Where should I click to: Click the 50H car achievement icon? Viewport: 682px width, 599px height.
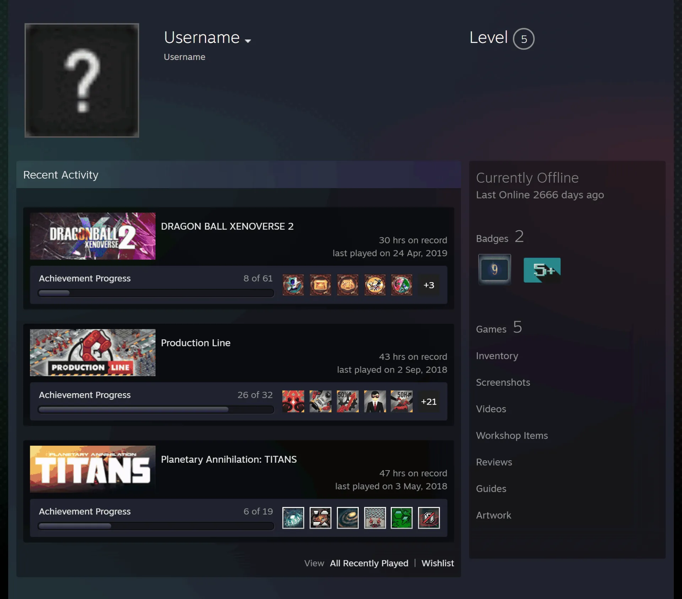pos(402,401)
